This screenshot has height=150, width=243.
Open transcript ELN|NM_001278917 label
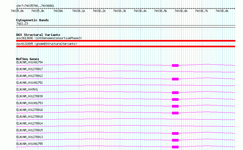click(x=29, y=69)
